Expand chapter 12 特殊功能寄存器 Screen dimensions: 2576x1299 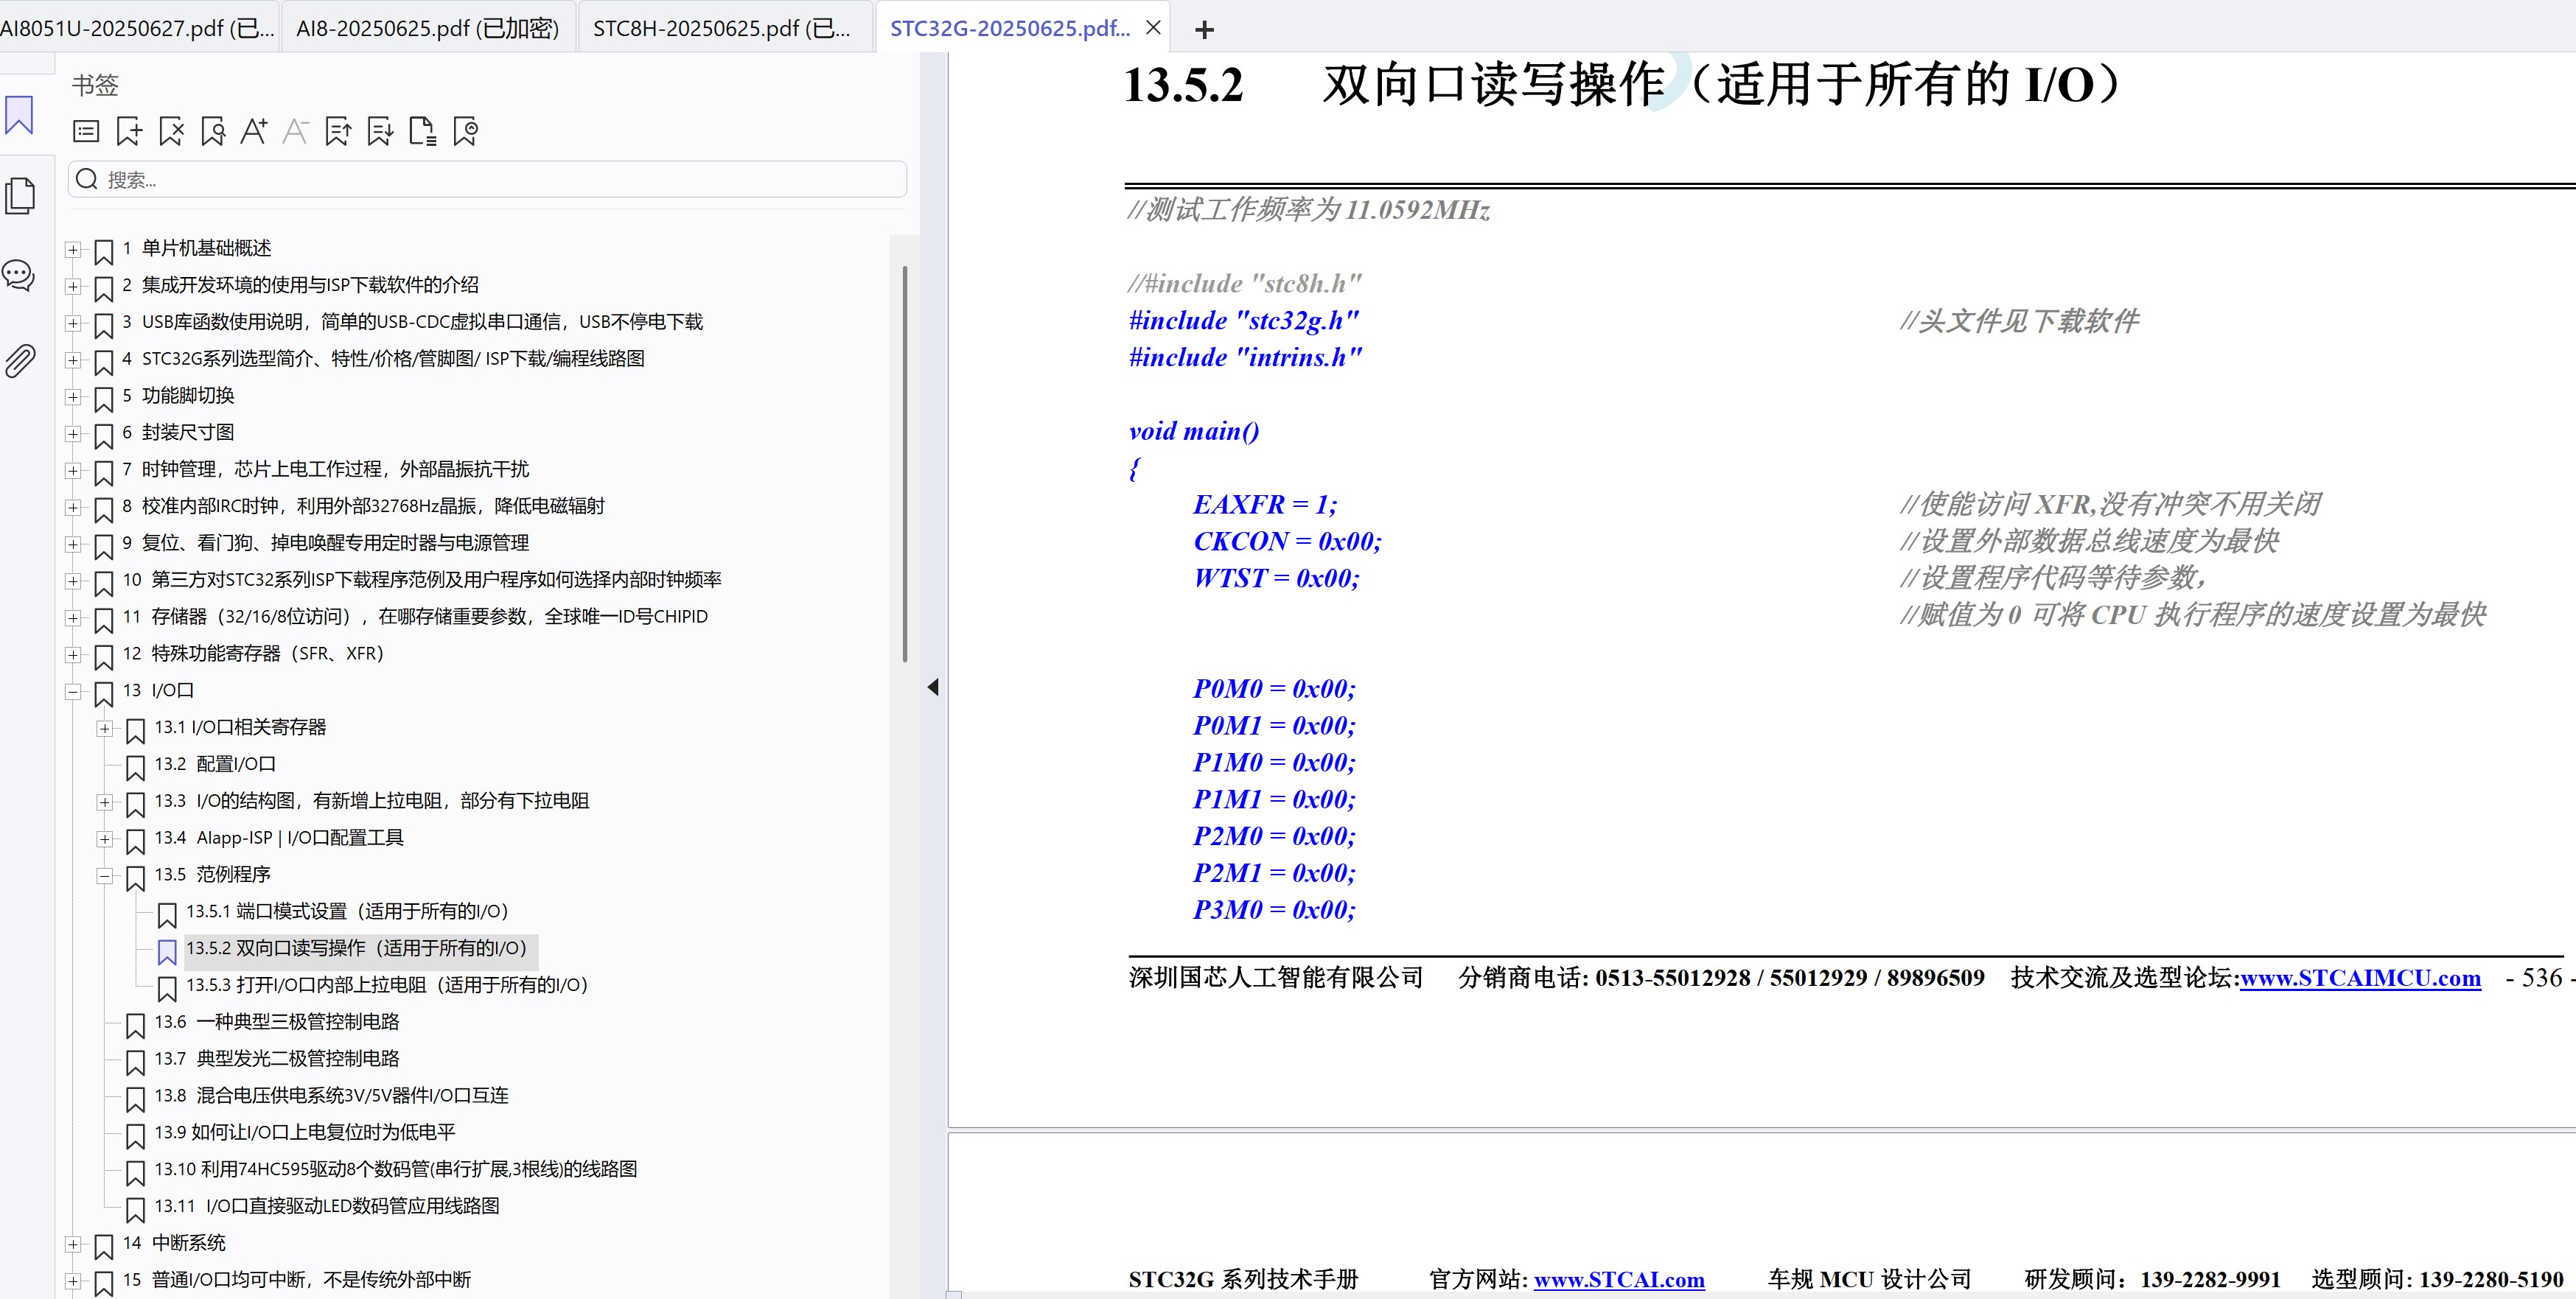point(73,655)
